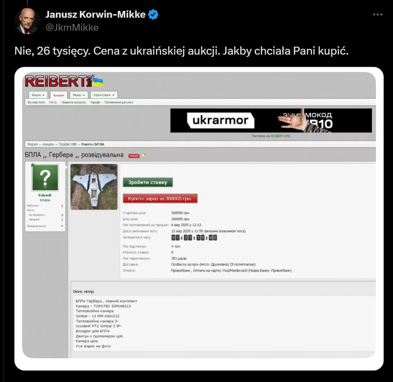
Task: Open Janusz Korwin-Mikke's profile avatar
Action: [27, 21]
